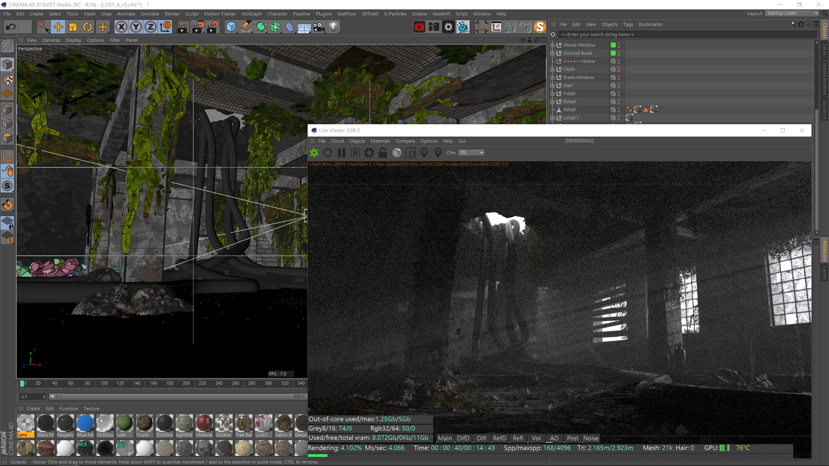Click the pick focus pin icon
Image resolution: width=829 pixels, height=466 pixels.
(x=424, y=153)
